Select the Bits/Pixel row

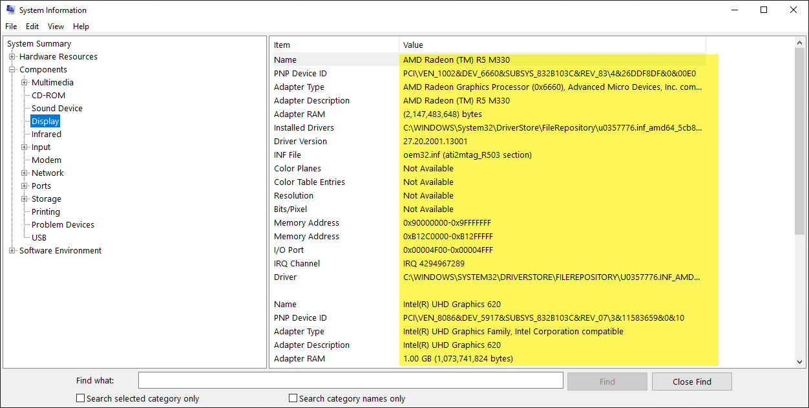point(488,209)
